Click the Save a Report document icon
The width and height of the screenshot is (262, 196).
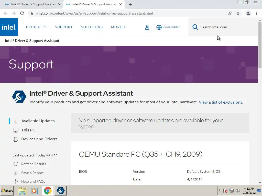tap(16, 173)
